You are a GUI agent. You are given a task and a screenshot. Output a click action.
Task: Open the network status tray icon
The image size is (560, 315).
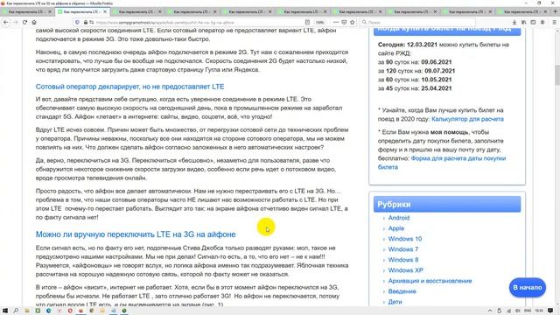508,311
